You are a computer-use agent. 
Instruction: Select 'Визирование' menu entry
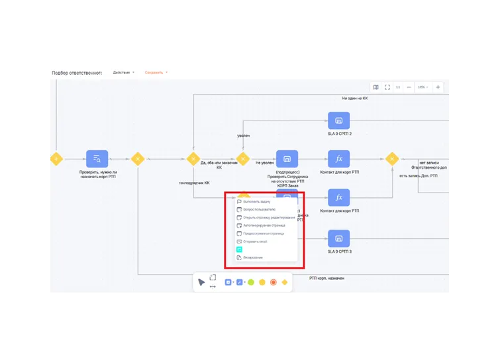click(252, 257)
